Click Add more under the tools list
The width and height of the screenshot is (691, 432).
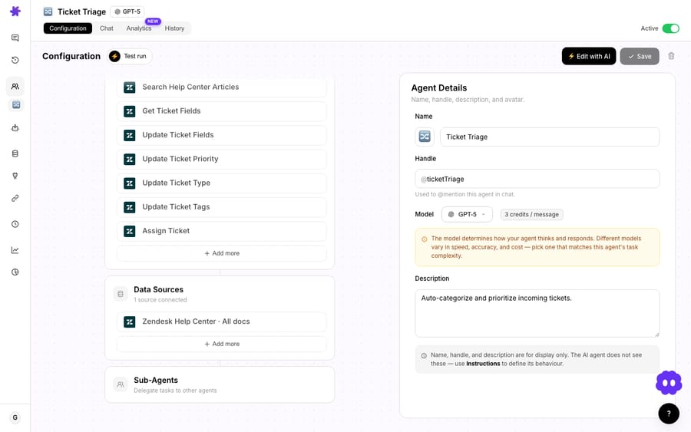(x=222, y=253)
